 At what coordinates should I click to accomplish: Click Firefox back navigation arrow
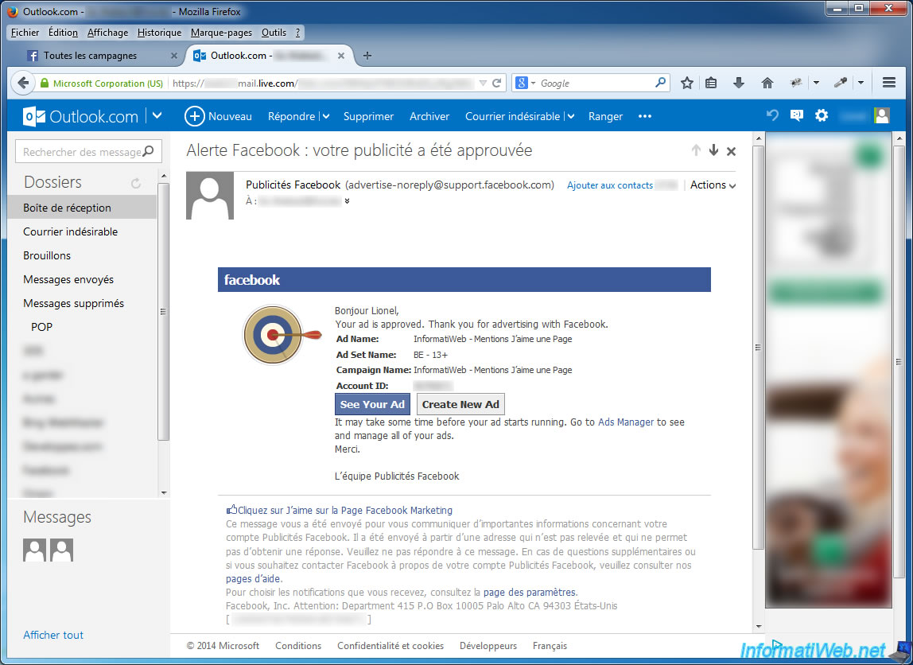[x=23, y=84]
